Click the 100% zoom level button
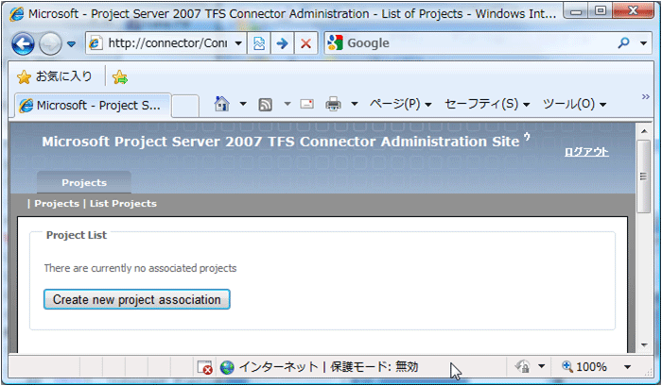This screenshot has width=662, height=386. point(584,366)
